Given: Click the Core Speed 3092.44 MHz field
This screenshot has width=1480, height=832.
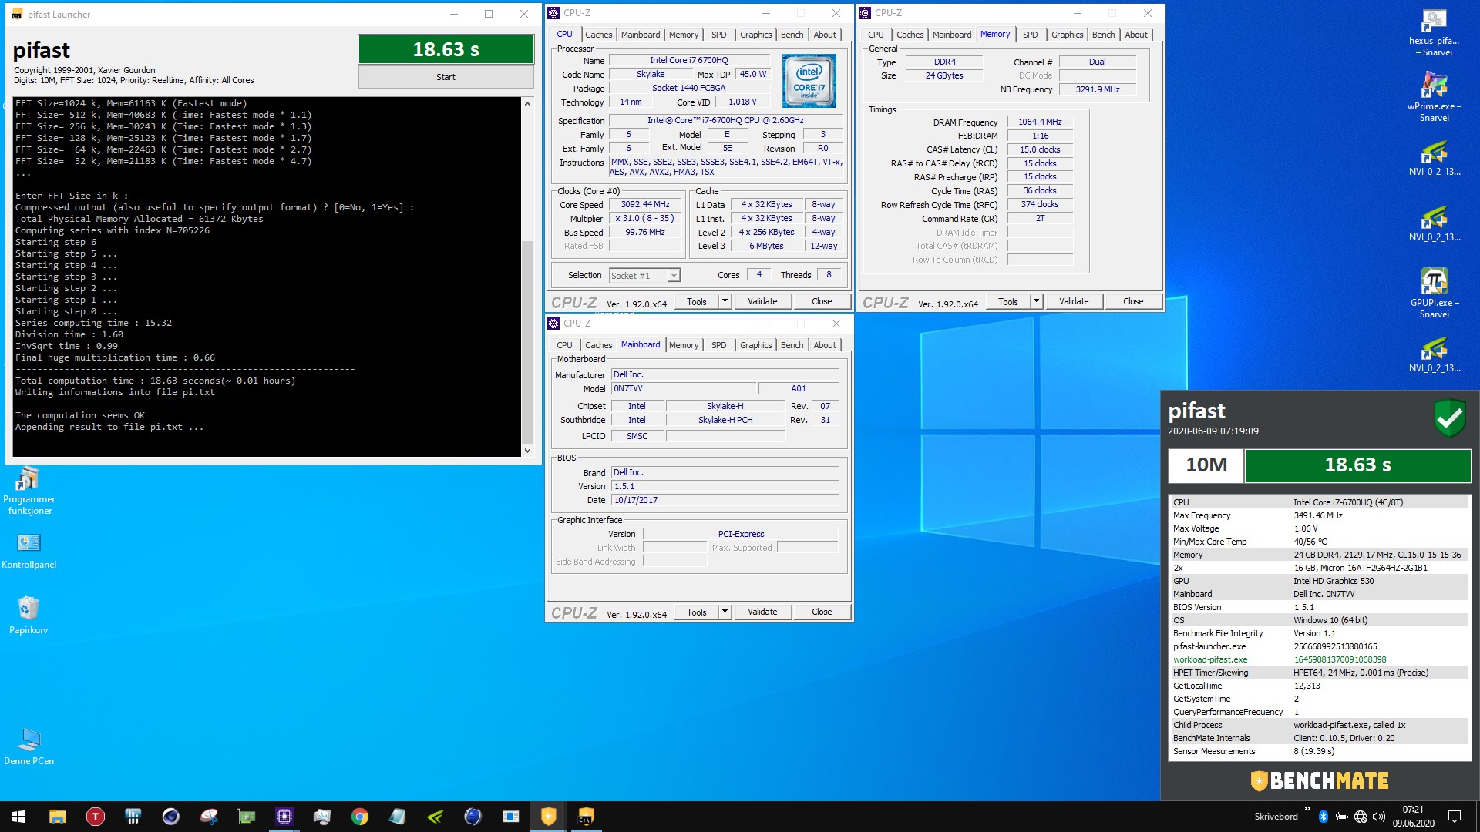Looking at the screenshot, I should (x=645, y=204).
